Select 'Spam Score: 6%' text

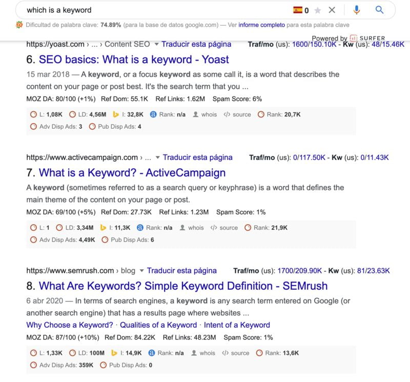pos(237,99)
